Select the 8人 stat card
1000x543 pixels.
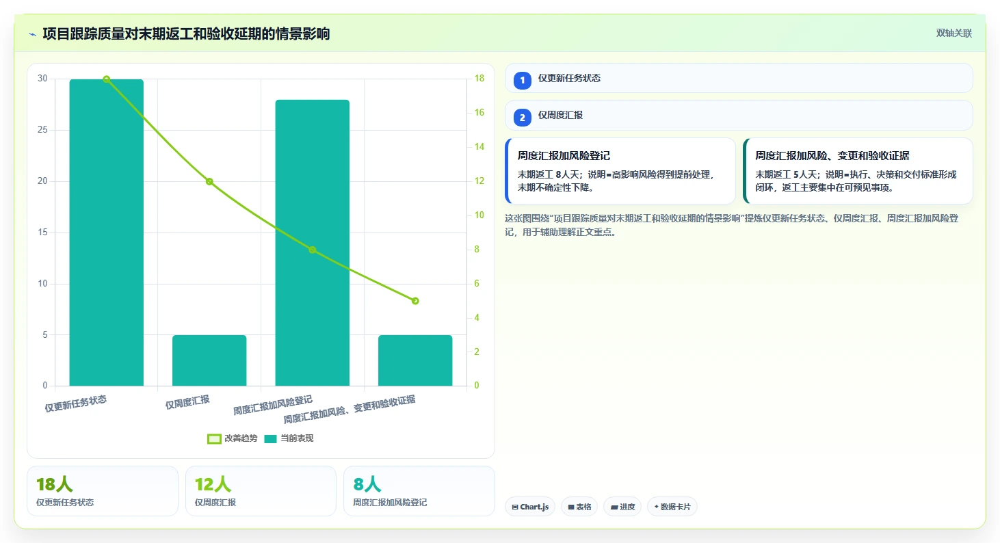point(419,491)
